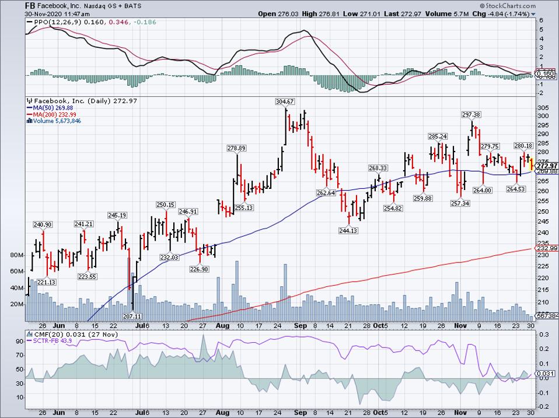Click the High 276.81 header value

click(x=320, y=14)
